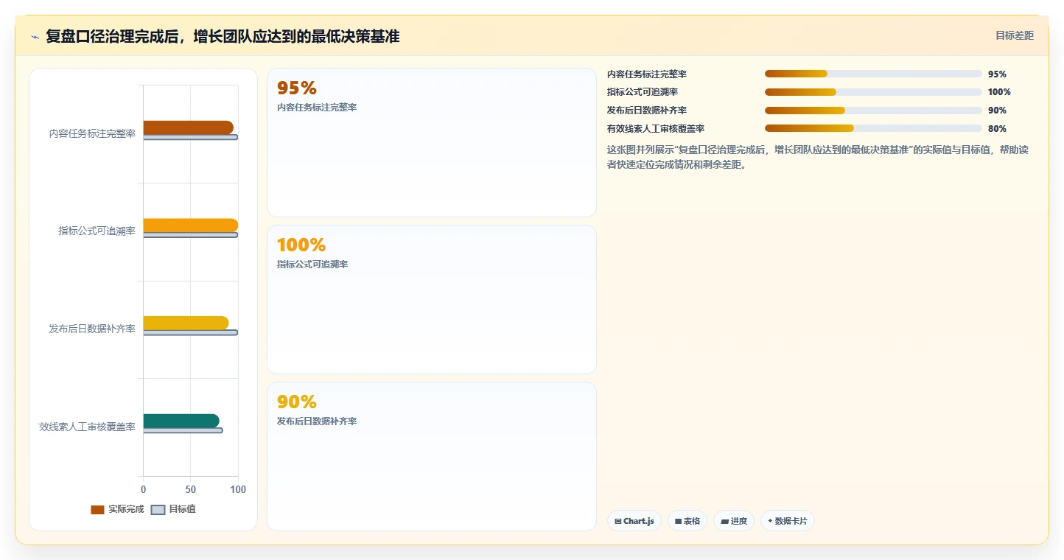1064x560 pixels.
Task: Click the 目标差距 badge in the header
Action: [1015, 35]
